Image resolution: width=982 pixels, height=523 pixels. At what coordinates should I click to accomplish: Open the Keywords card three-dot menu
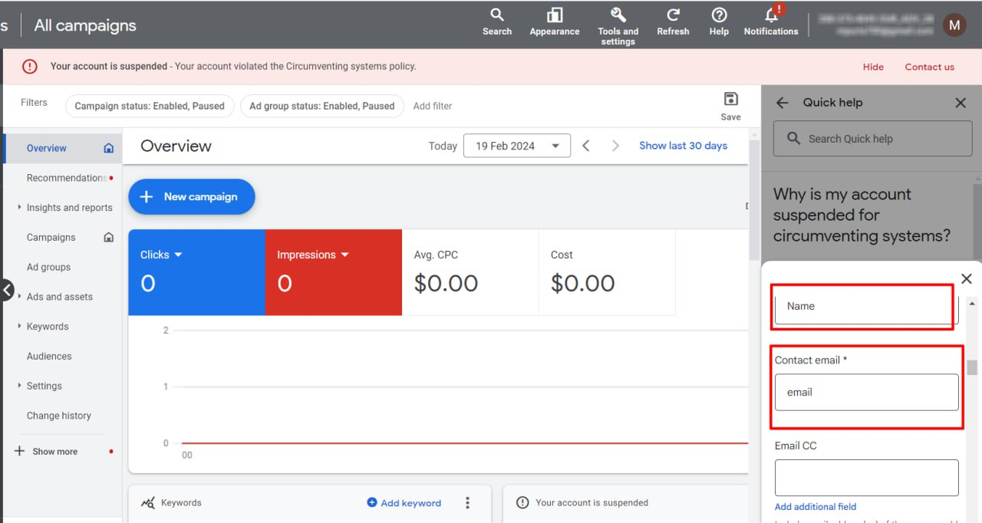(x=467, y=503)
